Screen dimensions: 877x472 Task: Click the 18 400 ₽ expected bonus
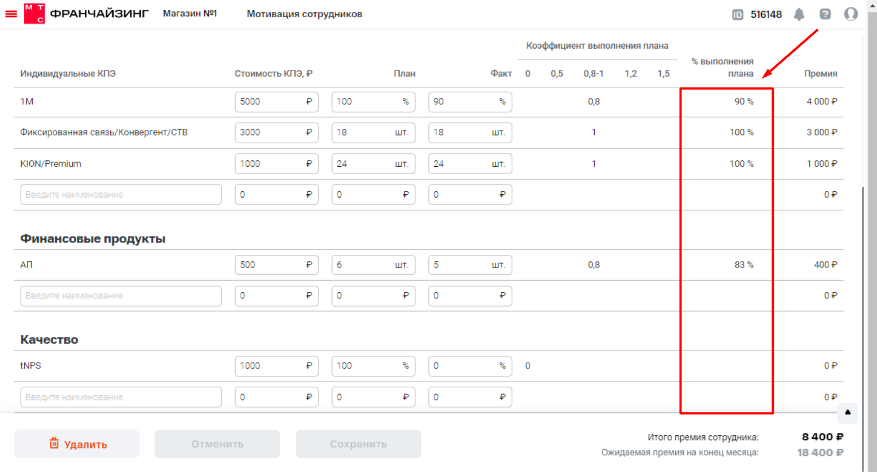pos(820,453)
